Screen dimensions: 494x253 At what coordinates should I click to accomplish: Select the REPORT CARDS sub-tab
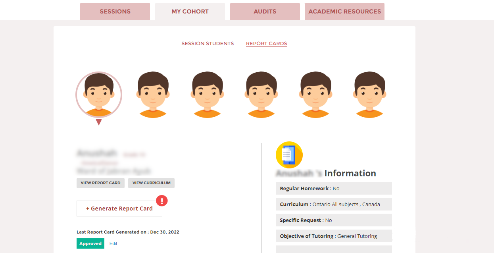[x=266, y=43]
